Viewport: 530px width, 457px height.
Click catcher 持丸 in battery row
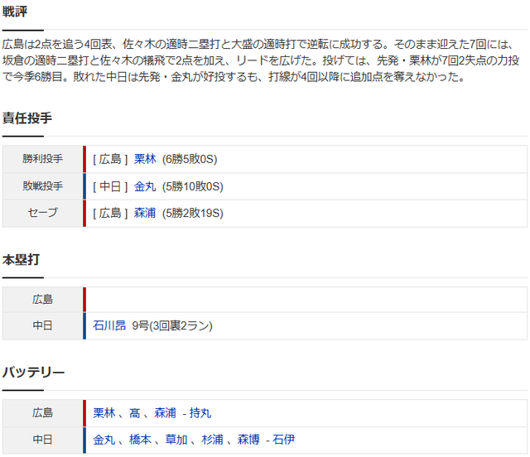tap(200, 413)
